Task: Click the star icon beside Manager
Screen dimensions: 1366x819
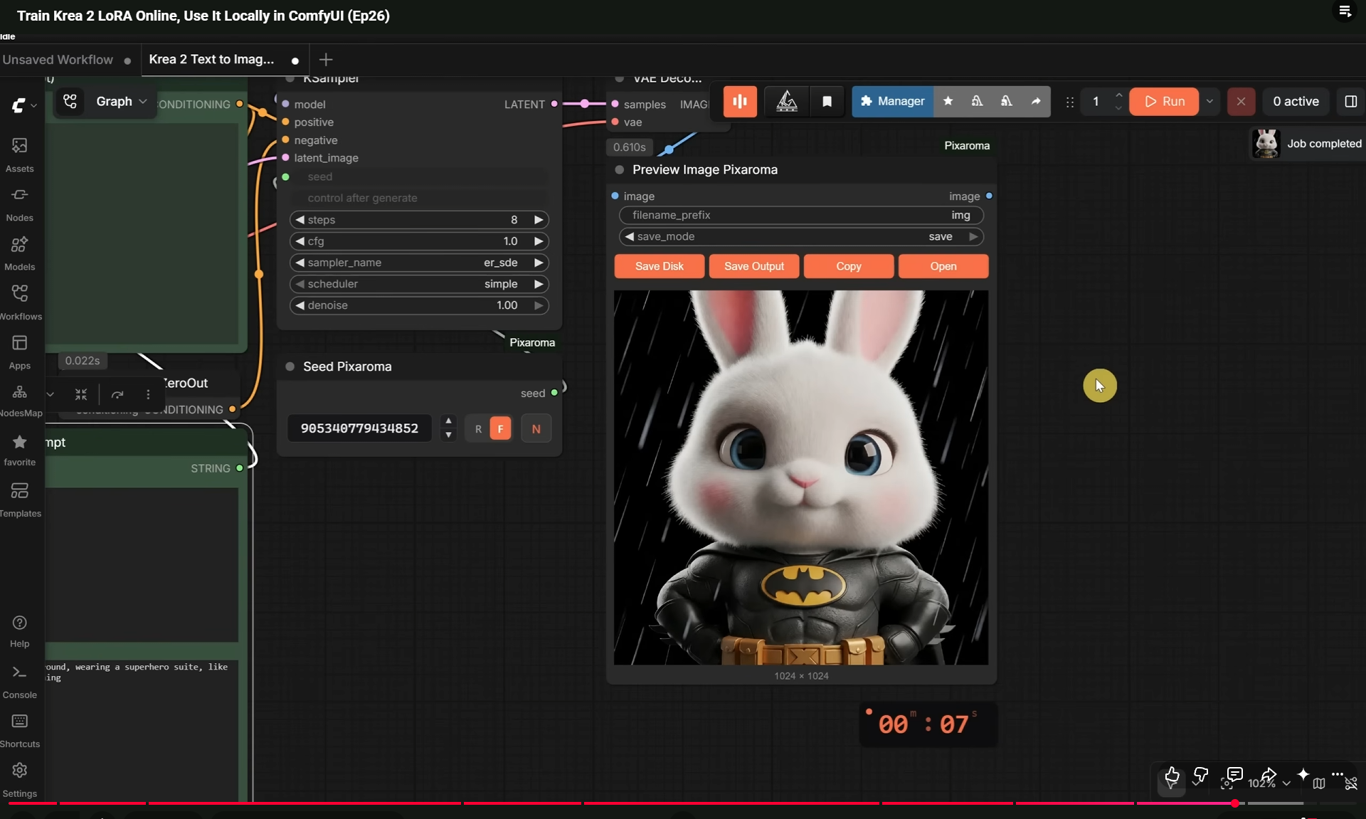Action: point(948,101)
